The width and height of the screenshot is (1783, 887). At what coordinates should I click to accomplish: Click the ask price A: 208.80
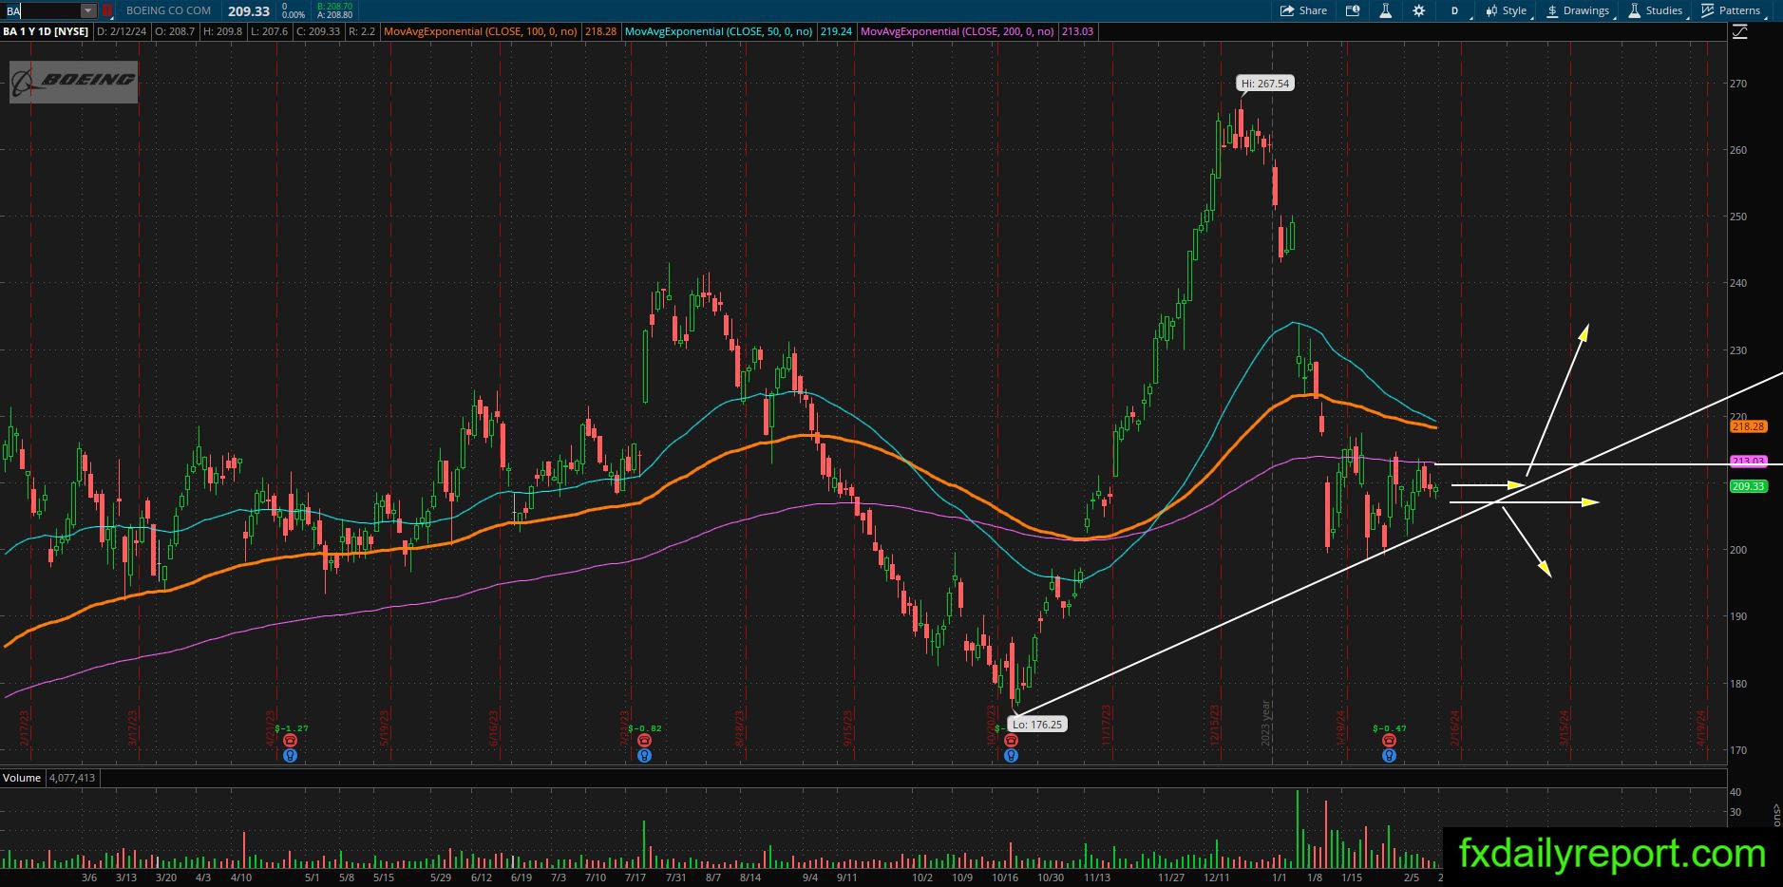click(334, 15)
